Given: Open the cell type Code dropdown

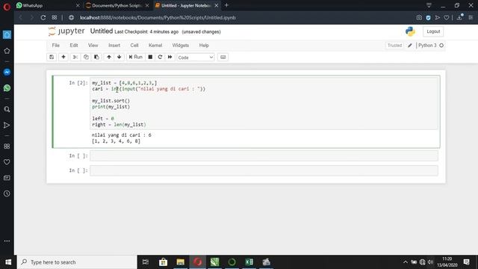Looking at the screenshot, I should [x=196, y=58].
